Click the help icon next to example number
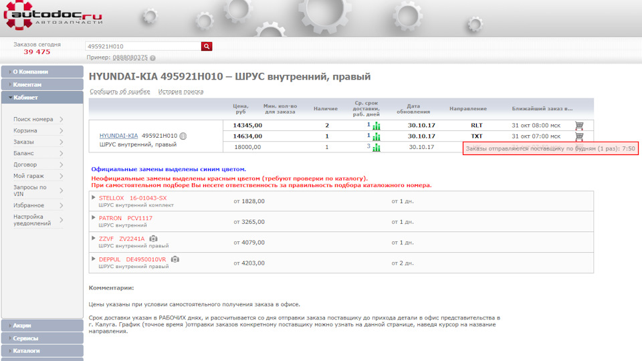The height and width of the screenshot is (361, 642). point(152,58)
